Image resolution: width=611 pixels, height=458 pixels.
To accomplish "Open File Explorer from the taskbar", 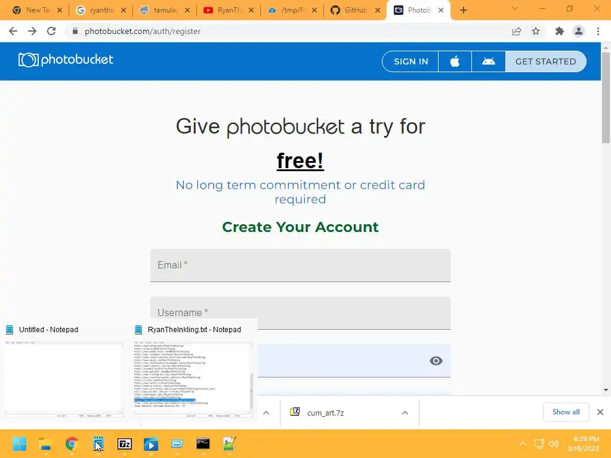I will click(x=45, y=444).
